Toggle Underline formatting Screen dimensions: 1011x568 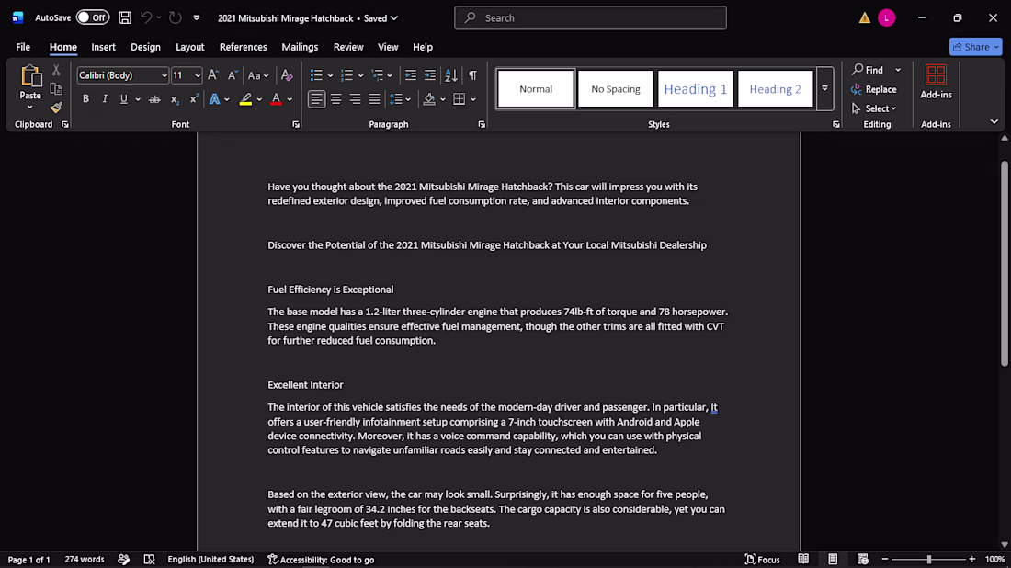pos(123,99)
